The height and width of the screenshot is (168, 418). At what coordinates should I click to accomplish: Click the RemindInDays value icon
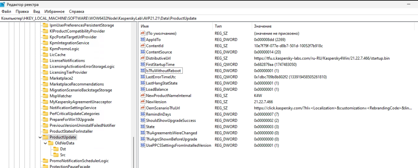pyautogui.click(x=143, y=114)
